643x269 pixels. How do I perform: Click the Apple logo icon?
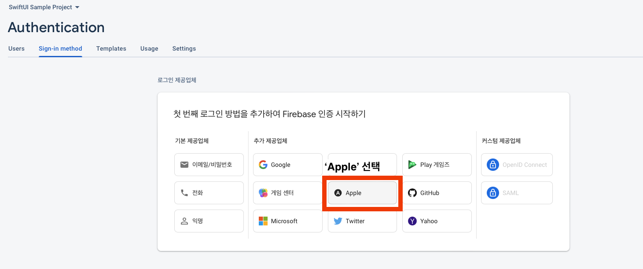click(338, 193)
